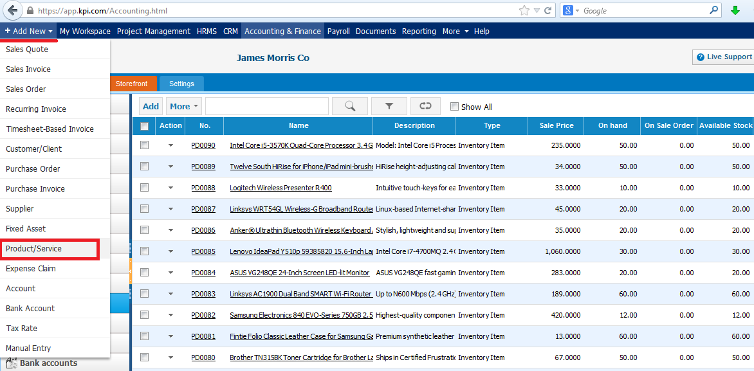This screenshot has width=754, height=371.
Task: Check the box for row PD0089
Action: coord(144,166)
